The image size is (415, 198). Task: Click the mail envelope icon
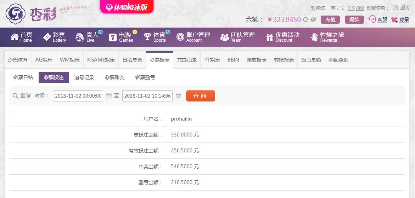click(x=351, y=8)
